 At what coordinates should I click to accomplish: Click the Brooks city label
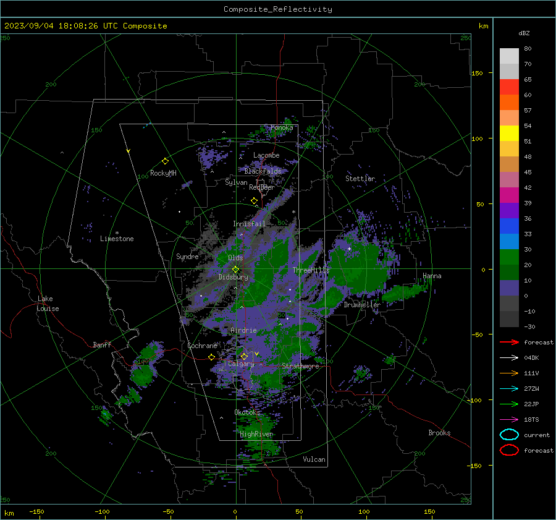[x=439, y=433]
